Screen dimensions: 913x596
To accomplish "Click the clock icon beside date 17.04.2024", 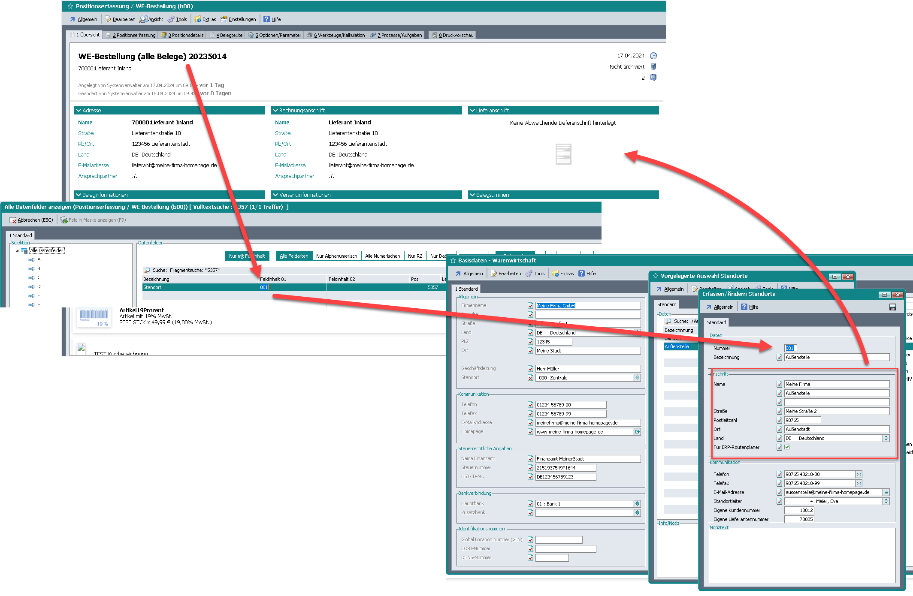I will [x=653, y=56].
